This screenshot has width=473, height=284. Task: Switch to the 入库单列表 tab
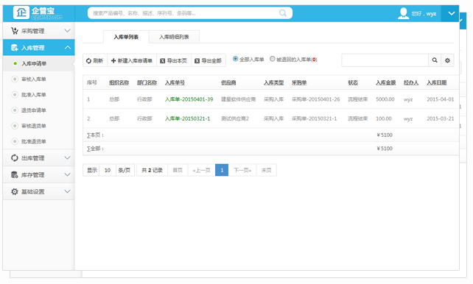(126, 37)
